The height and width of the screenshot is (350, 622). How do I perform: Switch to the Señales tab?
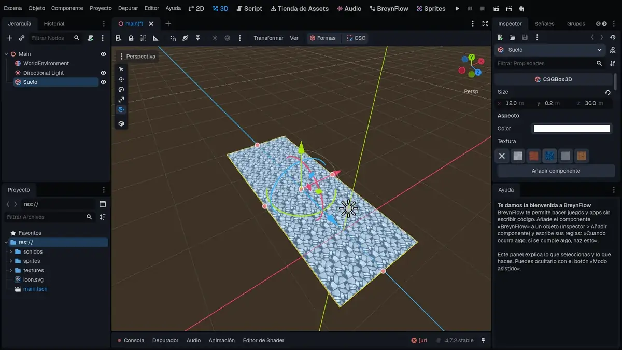[544, 24]
